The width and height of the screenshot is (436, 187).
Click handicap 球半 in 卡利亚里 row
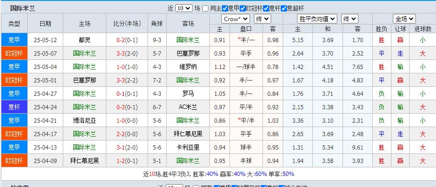tap(246, 147)
